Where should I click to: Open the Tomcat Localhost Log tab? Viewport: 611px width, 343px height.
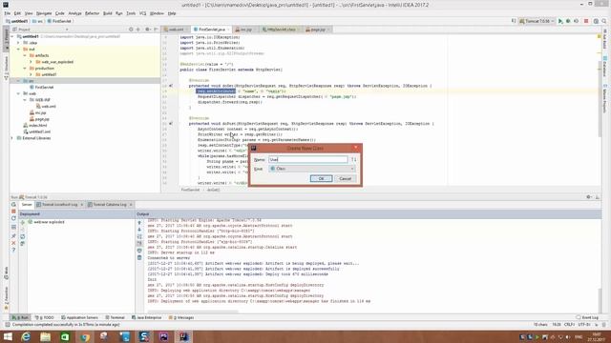coord(59,205)
